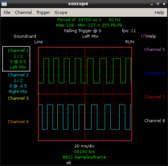This screenshot has width=168, height=166.
Task: Open the Help menu in menubar
Action: coord(159,13)
